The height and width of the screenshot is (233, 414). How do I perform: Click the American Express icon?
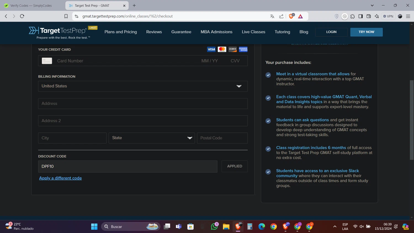(243, 49)
